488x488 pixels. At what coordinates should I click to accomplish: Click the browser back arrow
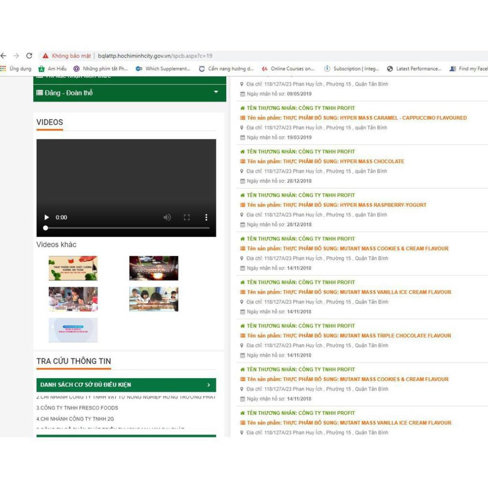[x=4, y=56]
